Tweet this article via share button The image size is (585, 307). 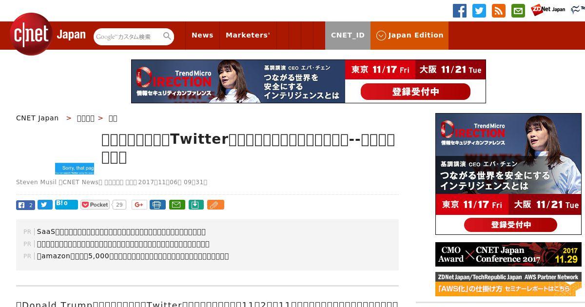(x=45, y=205)
